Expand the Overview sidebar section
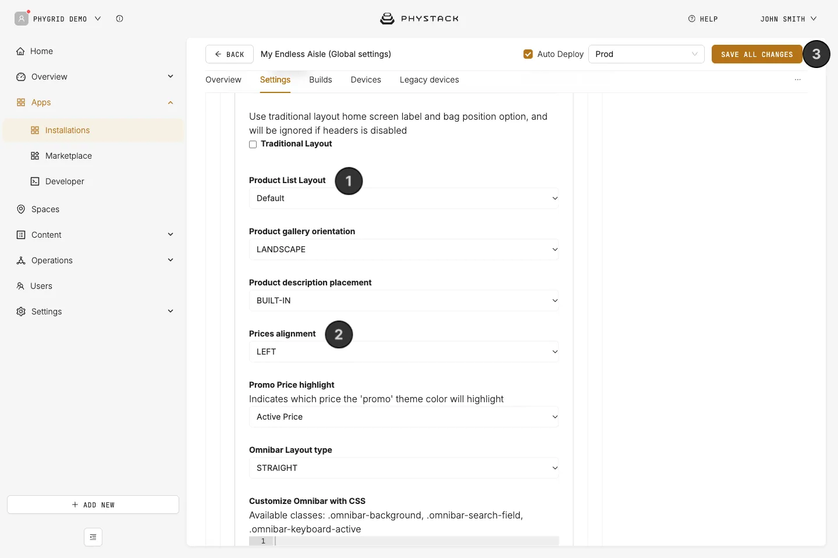838x558 pixels. (171, 76)
